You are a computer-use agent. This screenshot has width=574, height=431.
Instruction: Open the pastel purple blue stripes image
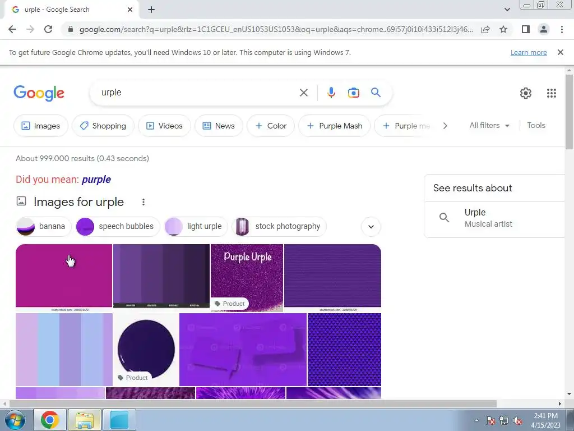tap(64, 349)
